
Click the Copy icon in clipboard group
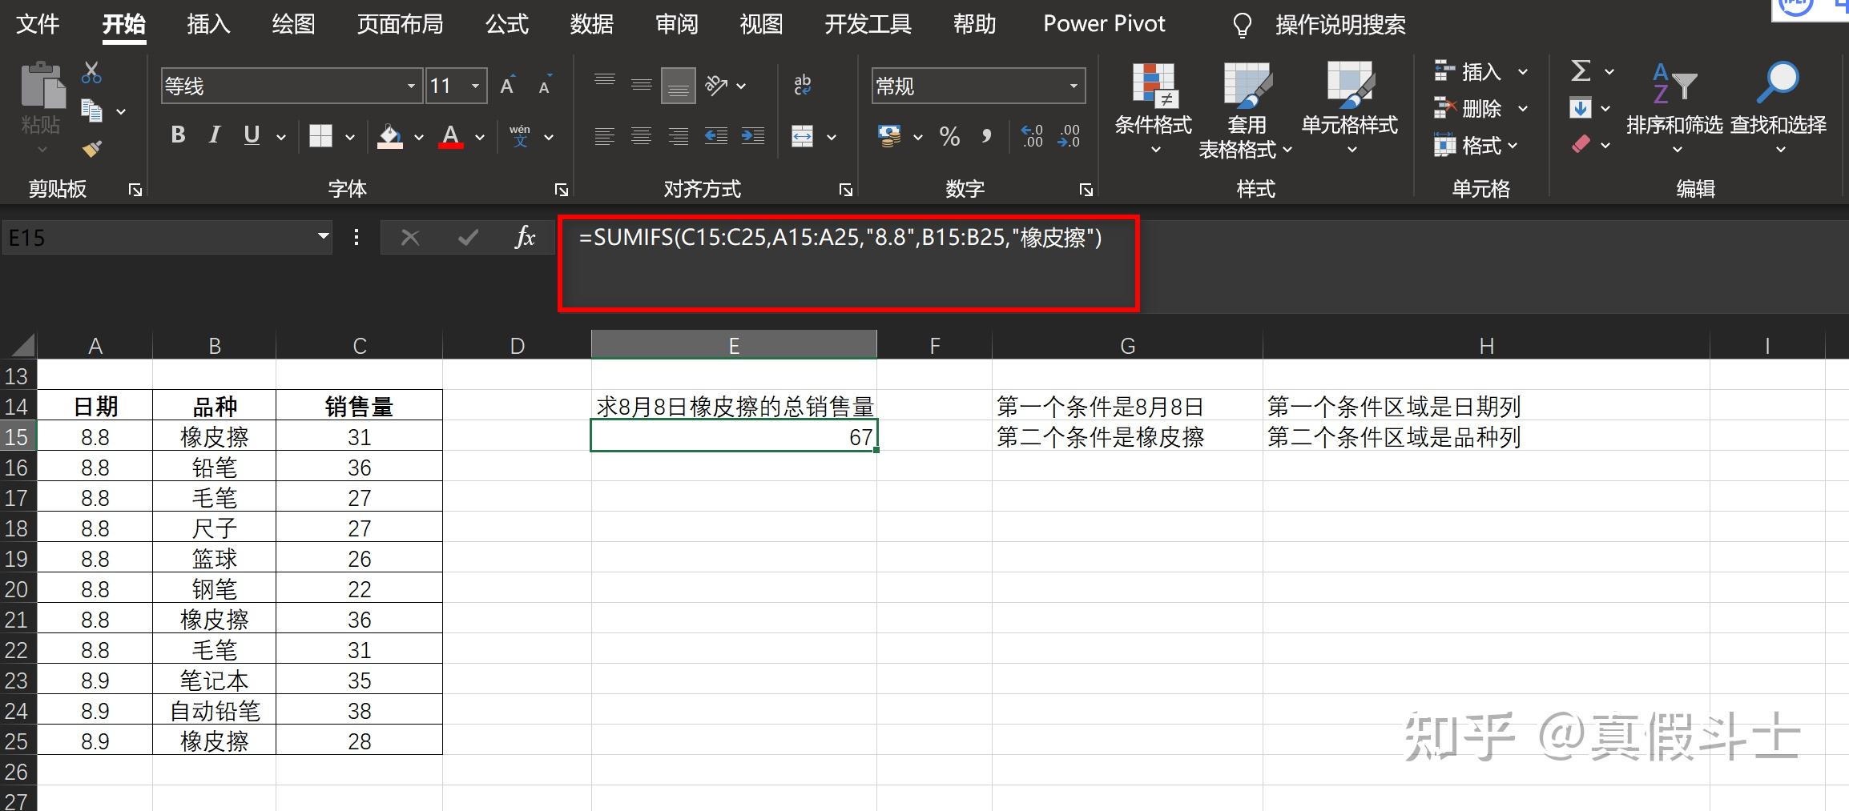(91, 110)
